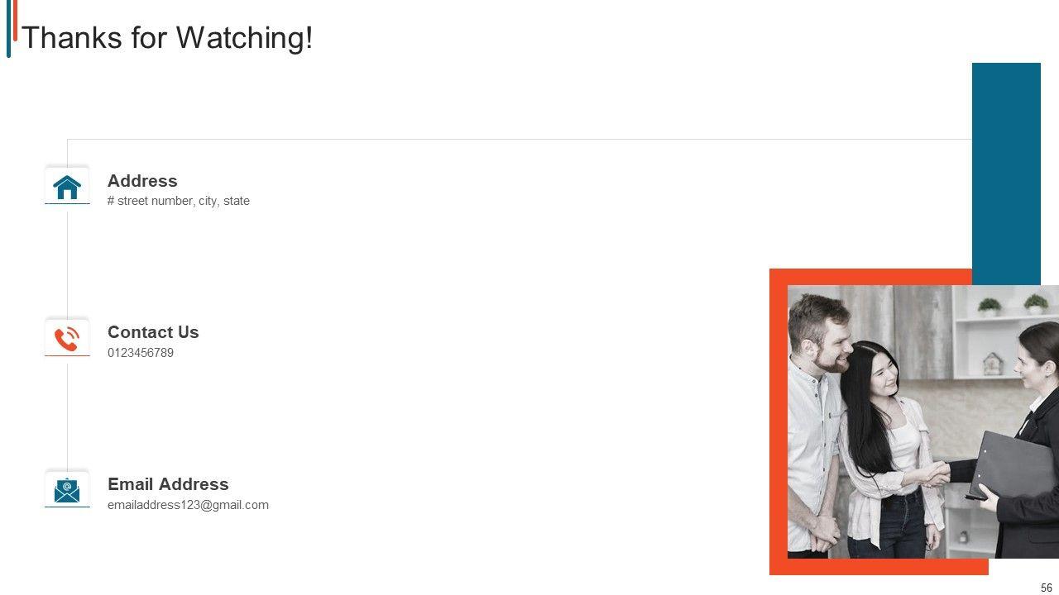Click the home address icon
This screenshot has height=595, width=1059.
(67, 187)
